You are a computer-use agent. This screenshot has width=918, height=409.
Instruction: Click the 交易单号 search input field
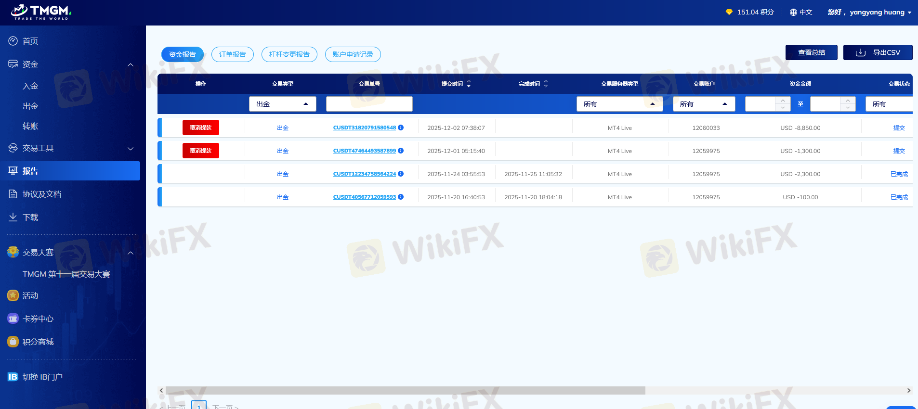(x=369, y=104)
